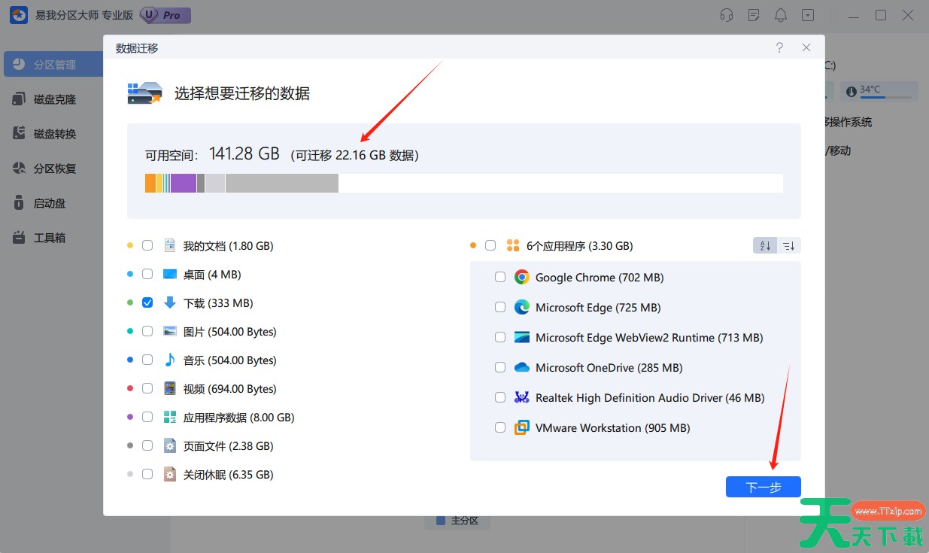929x553 pixels.
Task: Sort applications by size order
Action: [788, 246]
